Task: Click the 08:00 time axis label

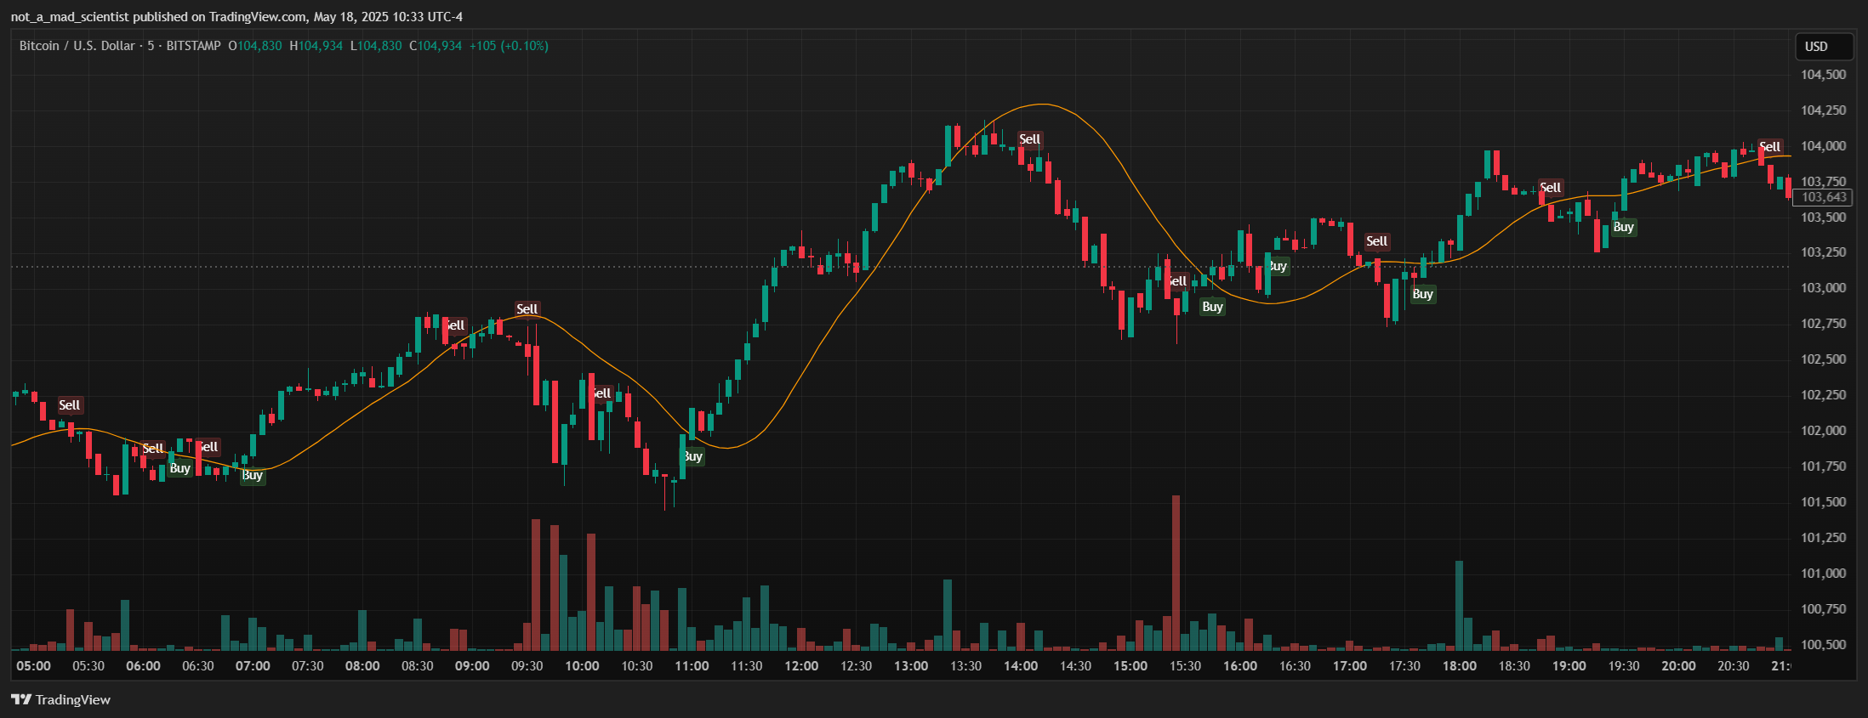Action: click(362, 666)
